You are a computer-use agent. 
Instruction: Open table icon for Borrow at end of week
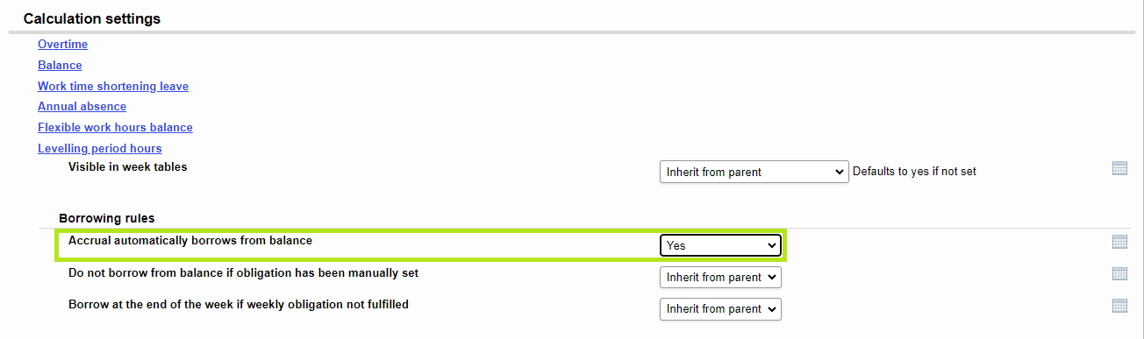1119,306
